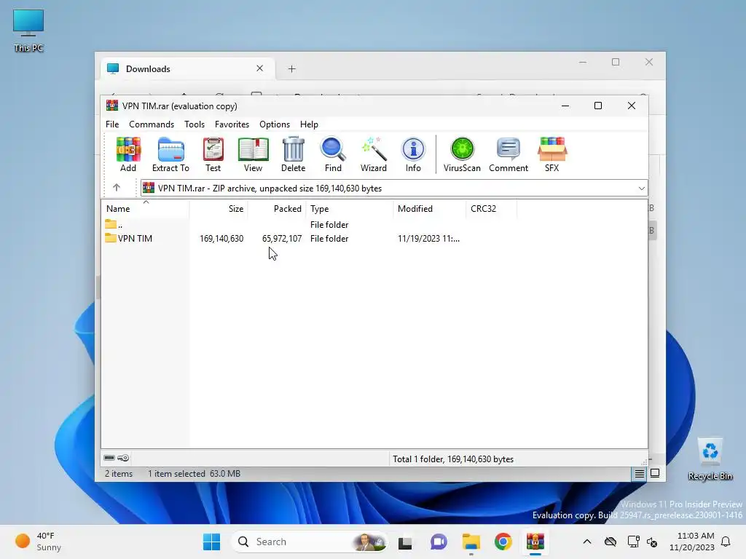Click the Delete trash can icon
Screen dimensions: 746x559
(x=293, y=154)
